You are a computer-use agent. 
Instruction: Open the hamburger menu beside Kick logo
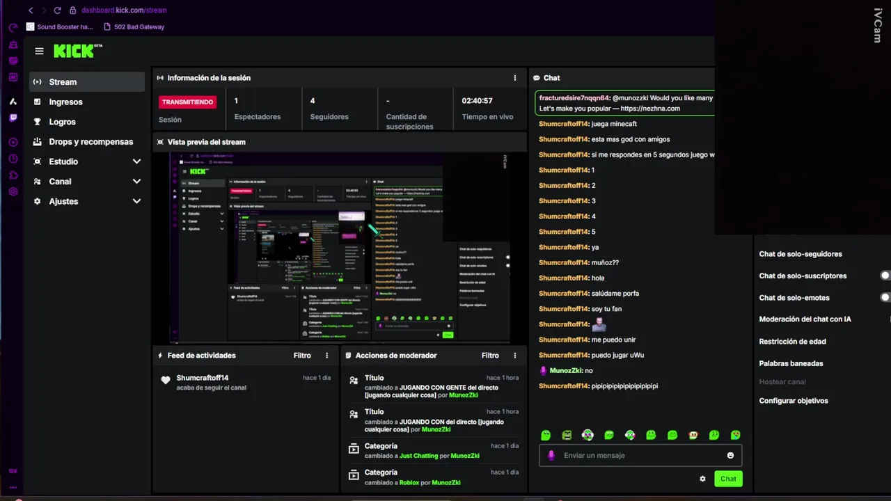pos(39,51)
